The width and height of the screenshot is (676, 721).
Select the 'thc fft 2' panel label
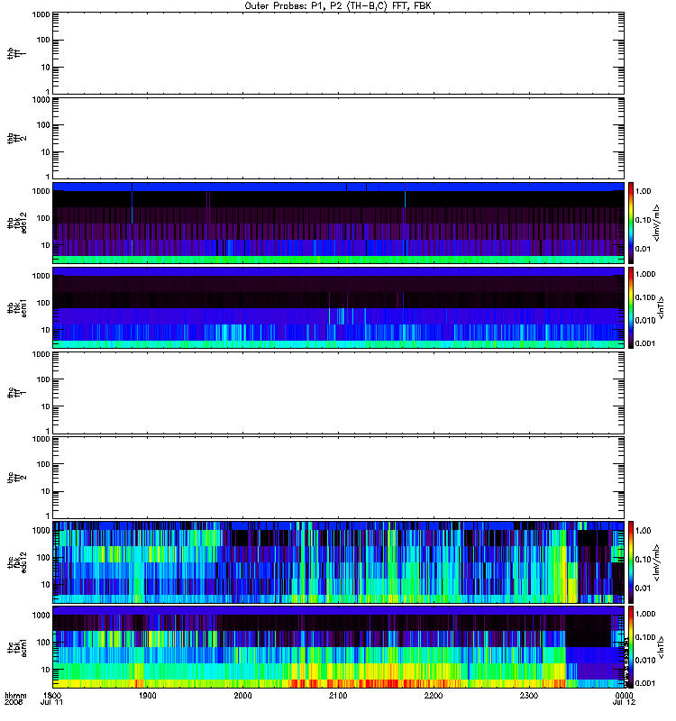[x=16, y=477]
